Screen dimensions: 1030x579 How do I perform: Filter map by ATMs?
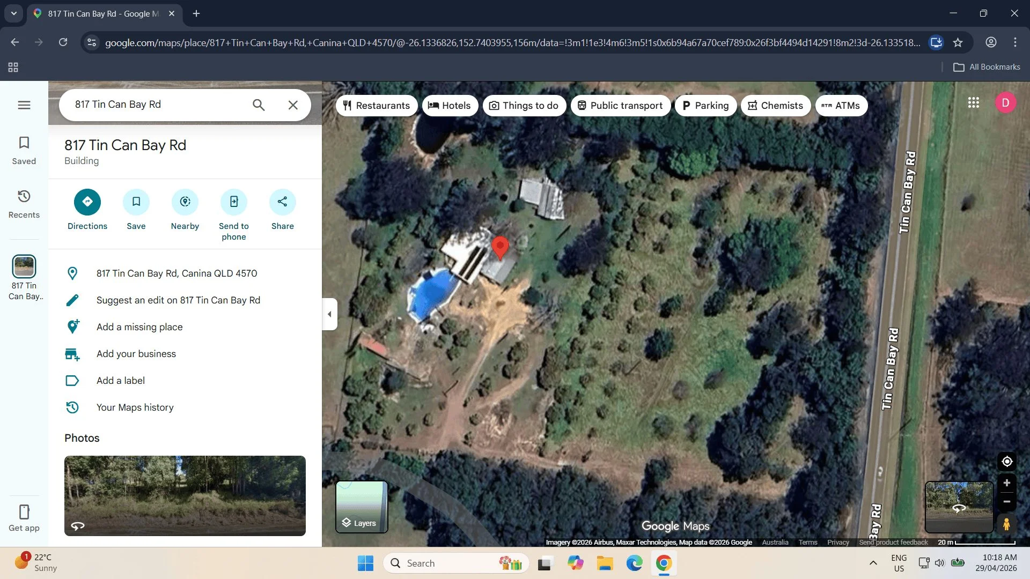pos(841,106)
